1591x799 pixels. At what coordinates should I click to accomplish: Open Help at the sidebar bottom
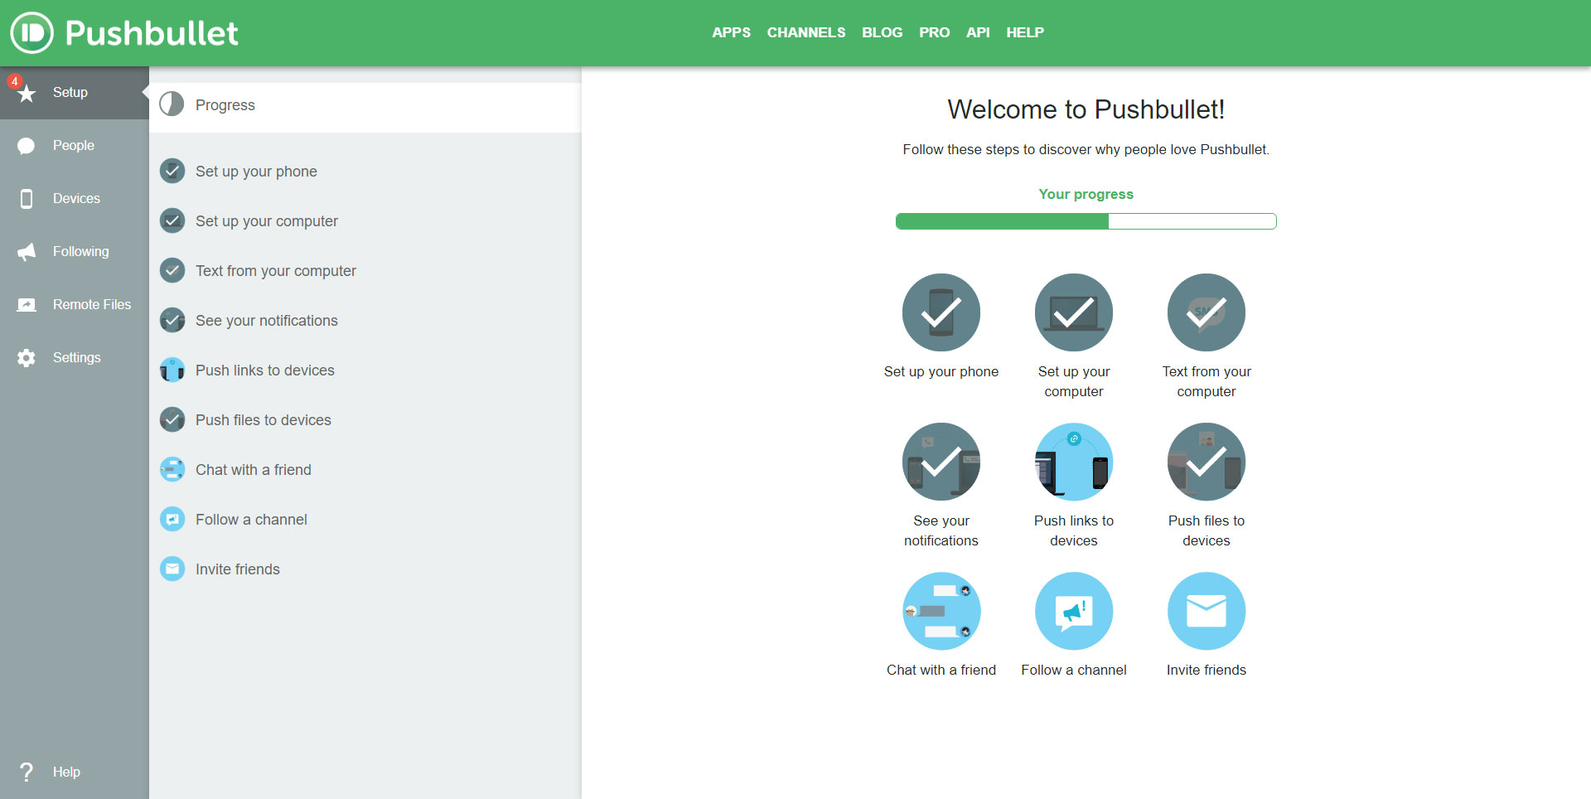(x=75, y=772)
